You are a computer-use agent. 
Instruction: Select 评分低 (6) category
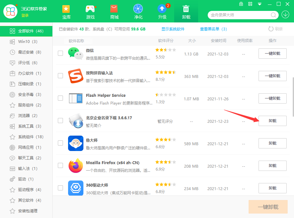26,63
